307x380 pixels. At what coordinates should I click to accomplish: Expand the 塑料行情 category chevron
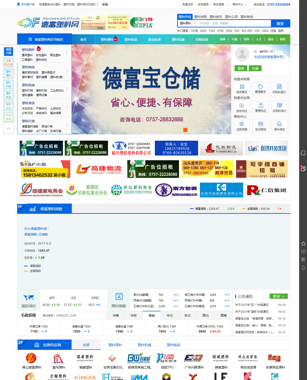[67, 125]
